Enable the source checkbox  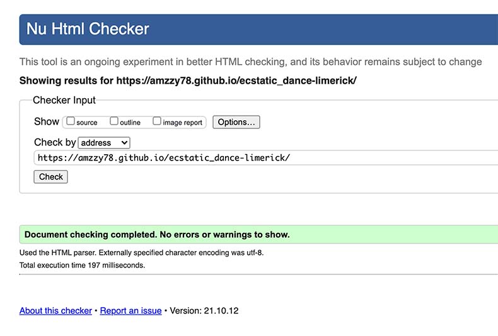pyautogui.click(x=71, y=121)
